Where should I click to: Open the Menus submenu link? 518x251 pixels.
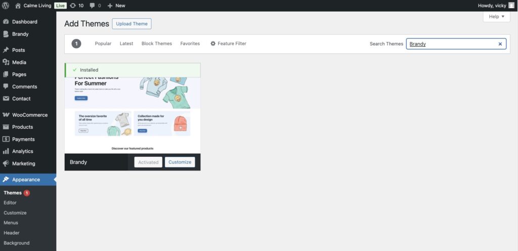[11, 223]
